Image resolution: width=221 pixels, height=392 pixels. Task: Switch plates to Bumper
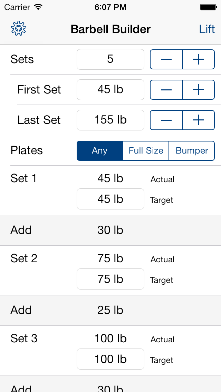click(192, 151)
